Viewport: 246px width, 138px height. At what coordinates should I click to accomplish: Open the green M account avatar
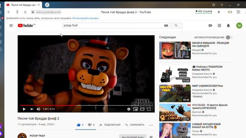pyautogui.click(x=239, y=26)
